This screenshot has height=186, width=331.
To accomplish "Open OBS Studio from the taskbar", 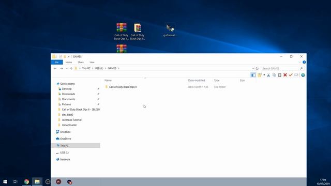I will coord(48,181).
